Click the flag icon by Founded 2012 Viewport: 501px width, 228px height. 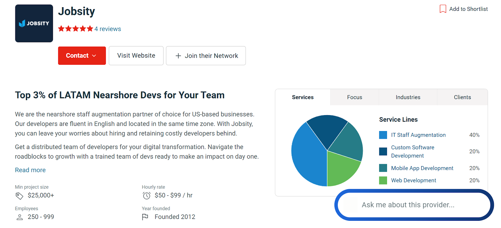point(145,217)
